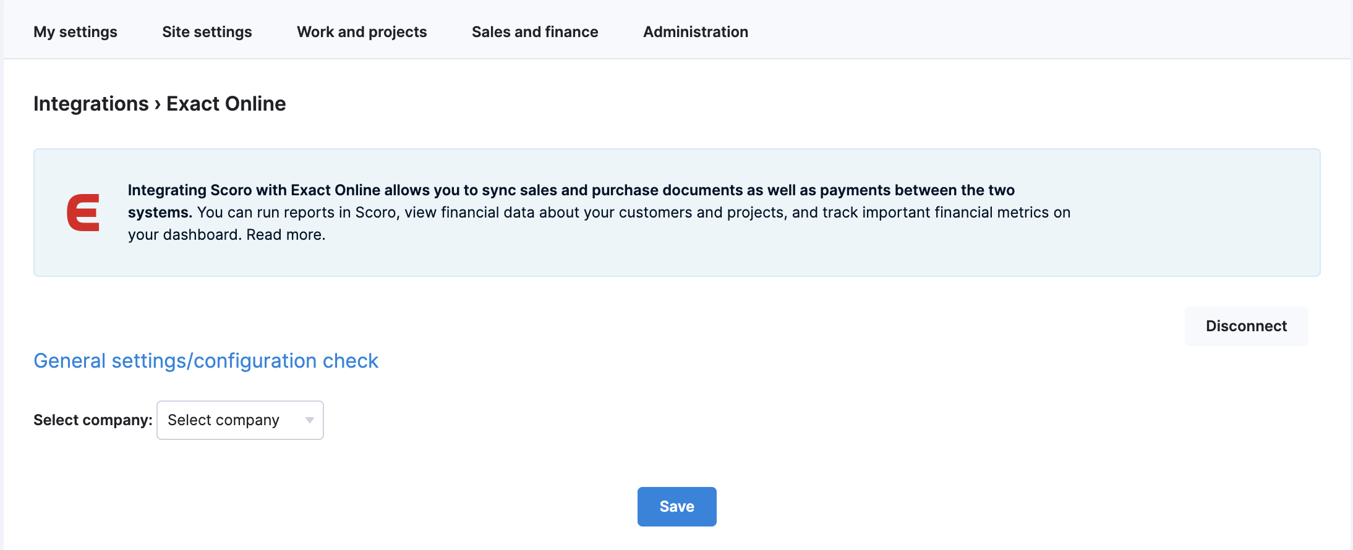Image resolution: width=1353 pixels, height=550 pixels.
Task: Open General settings/configuration check link
Action: [206, 361]
